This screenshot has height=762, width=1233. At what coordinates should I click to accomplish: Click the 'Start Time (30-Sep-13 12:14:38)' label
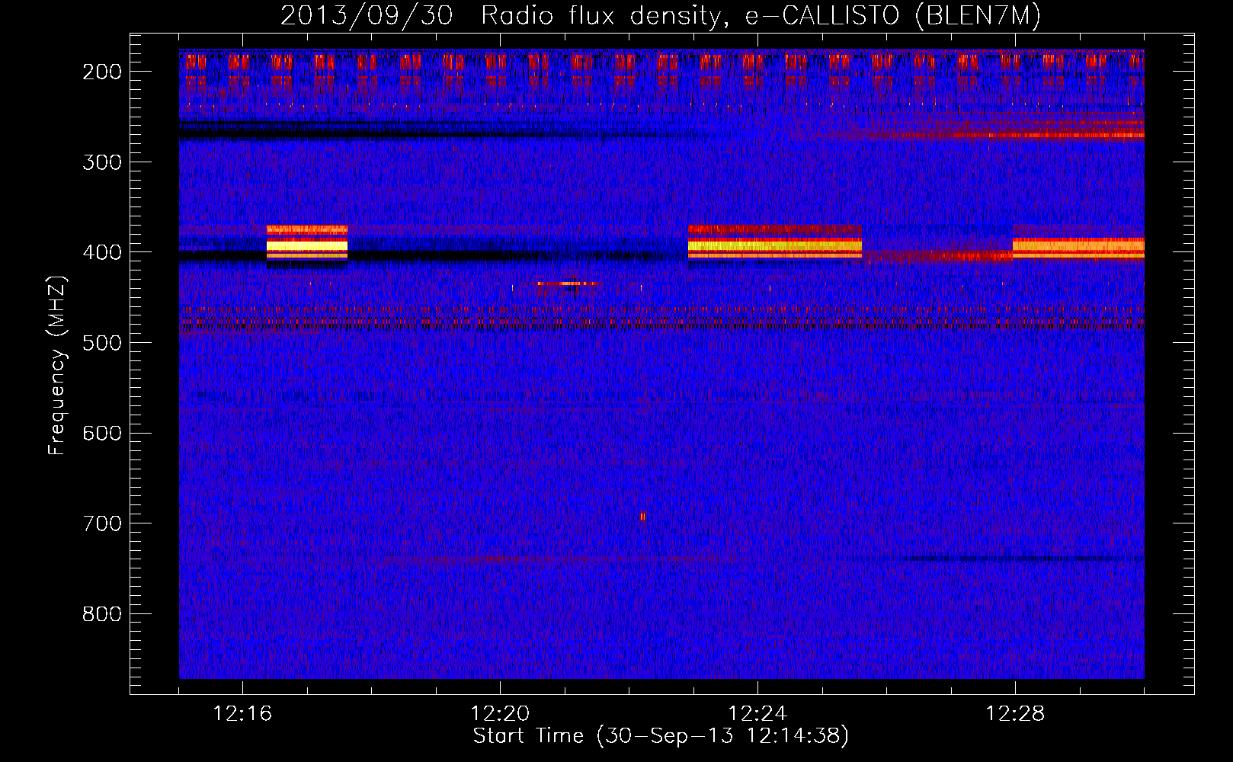661,736
